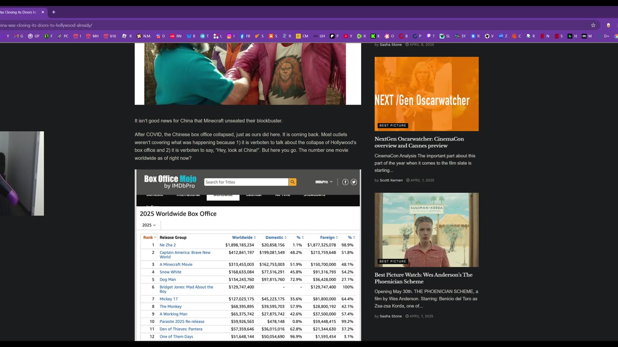Open the Mickey 17 link
This screenshot has width=618, height=347.
click(x=169, y=299)
